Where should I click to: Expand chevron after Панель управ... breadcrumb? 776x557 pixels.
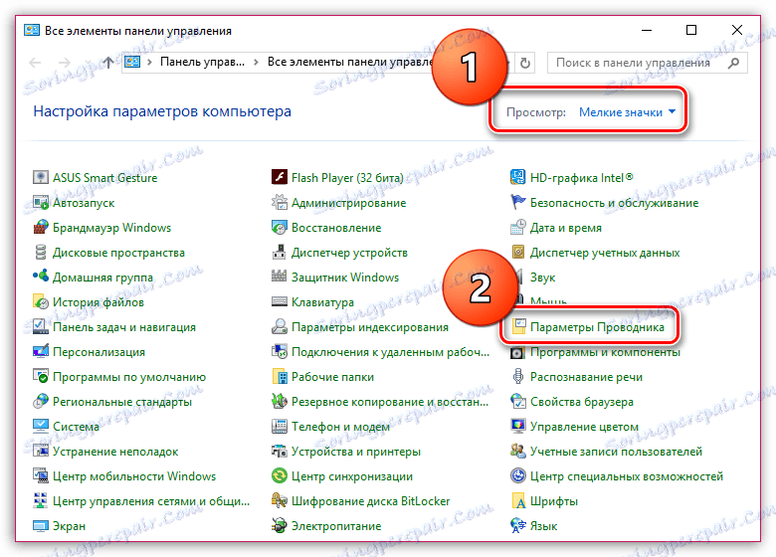click(256, 63)
